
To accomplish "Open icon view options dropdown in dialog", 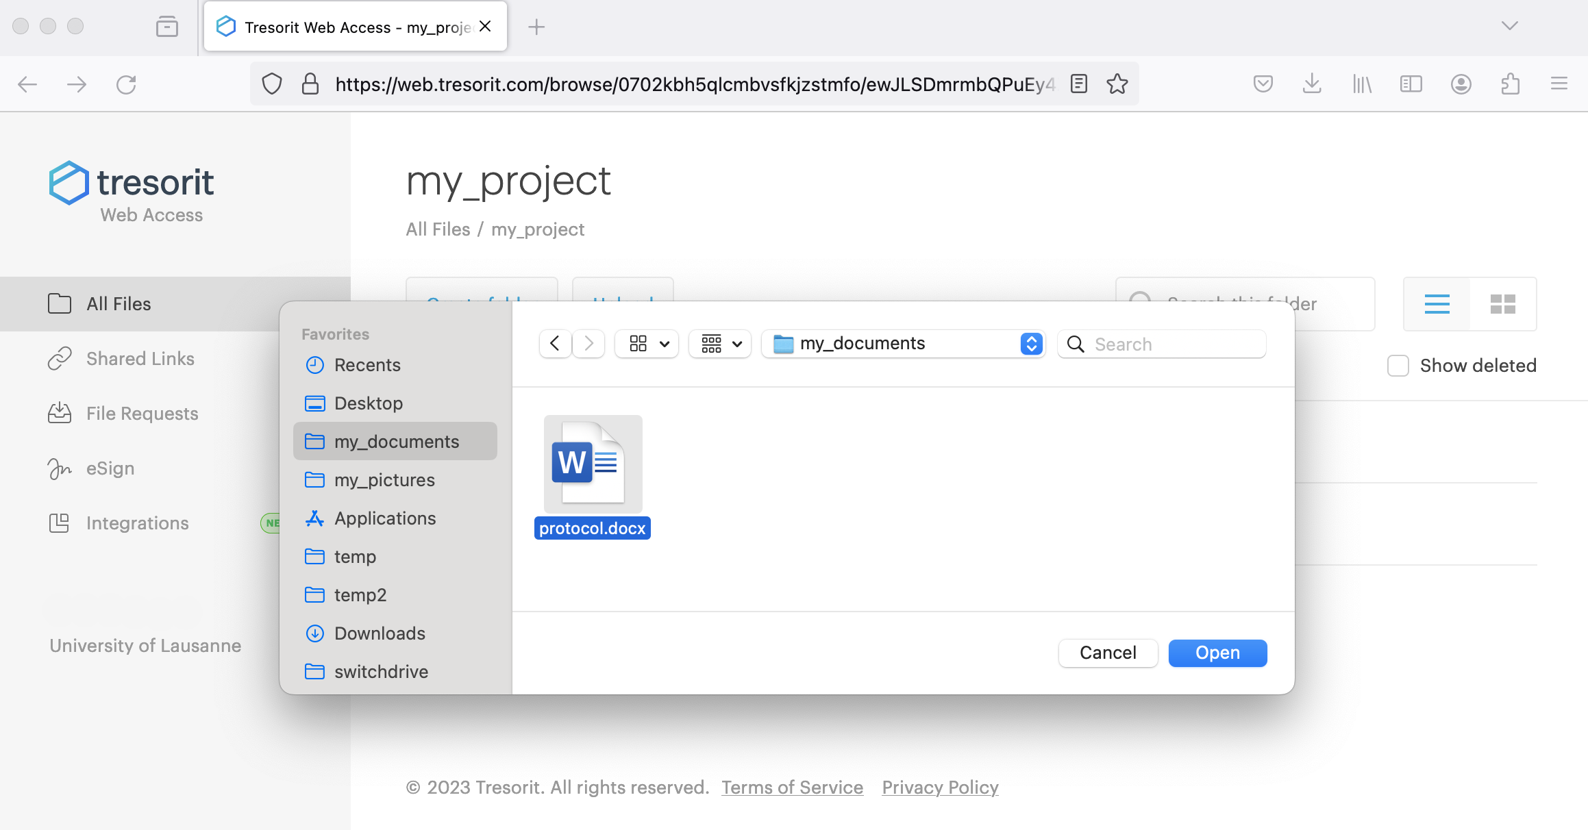I will (647, 344).
